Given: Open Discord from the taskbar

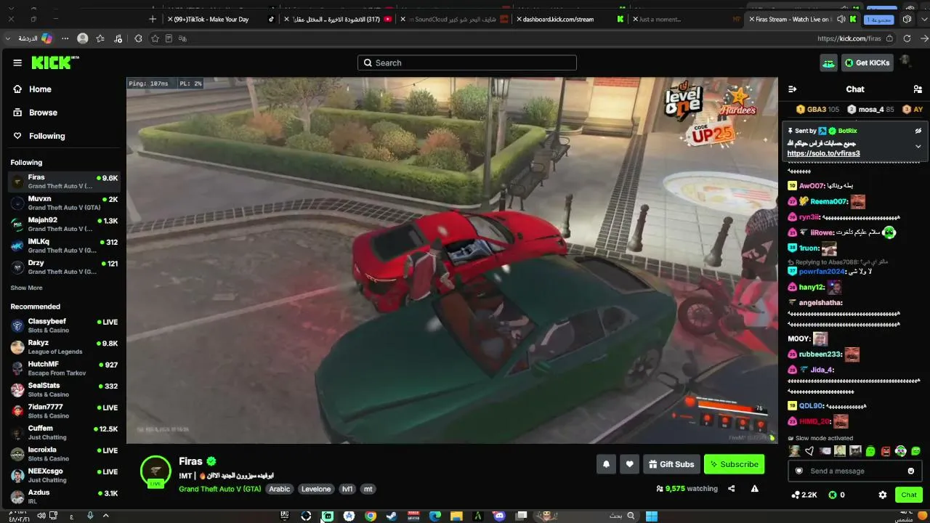Looking at the screenshot, I should (498, 516).
